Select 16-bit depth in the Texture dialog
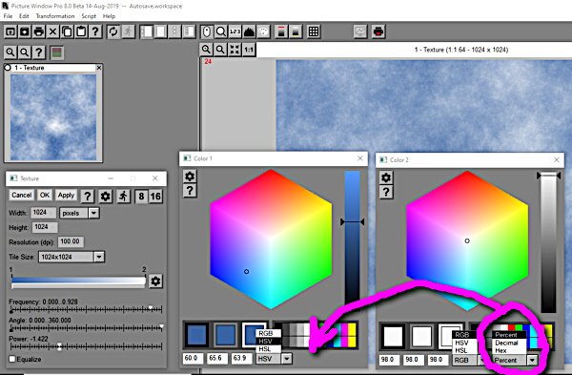This screenshot has height=375, width=572. (x=155, y=196)
